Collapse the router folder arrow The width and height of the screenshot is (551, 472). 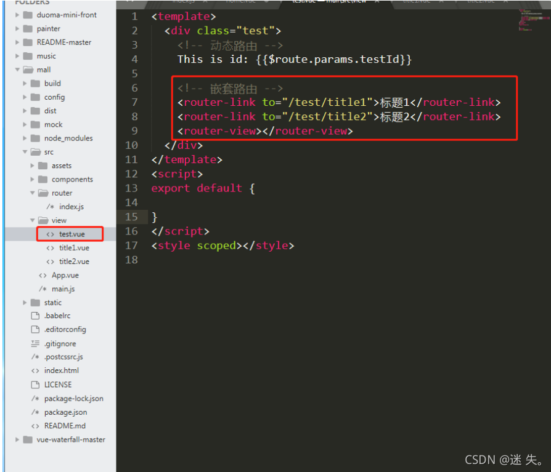click(32, 193)
